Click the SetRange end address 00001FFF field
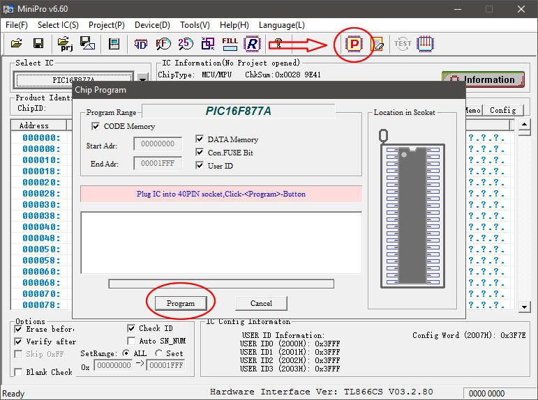This screenshot has width=538, height=400. [166, 365]
